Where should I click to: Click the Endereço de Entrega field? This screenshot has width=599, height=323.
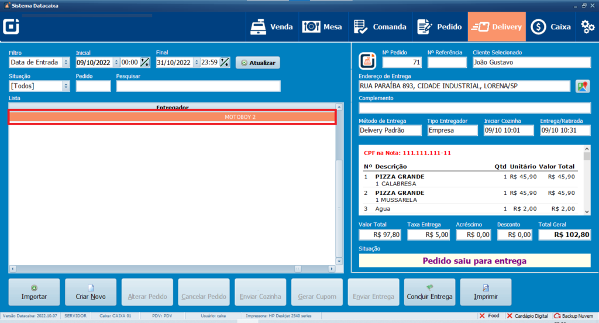click(464, 86)
